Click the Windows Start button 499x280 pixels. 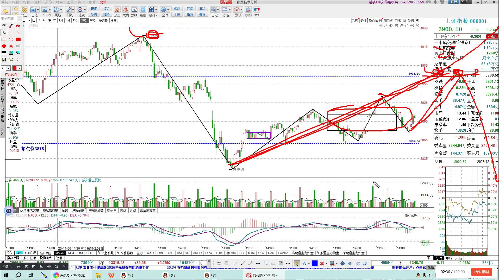(5, 275)
